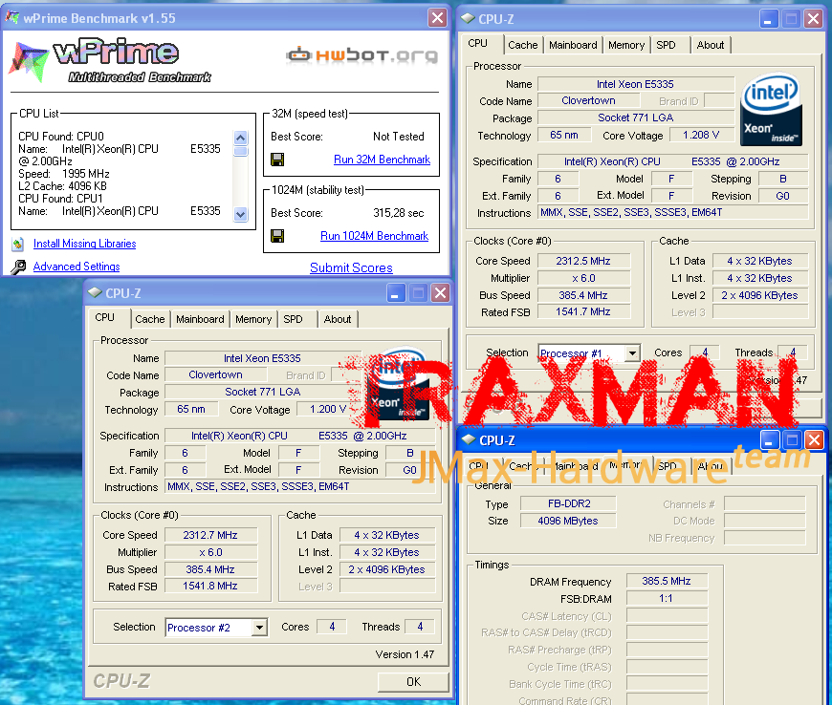This screenshot has width=832, height=705.
Task: Click the CPU List scrollbar thumb
Action: 240,152
